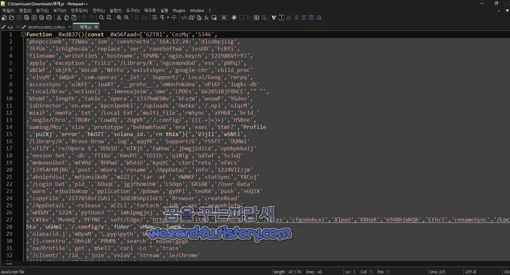Toggle word wrap toolbar icon
Screen dimensions: 510x275
point(154,17)
